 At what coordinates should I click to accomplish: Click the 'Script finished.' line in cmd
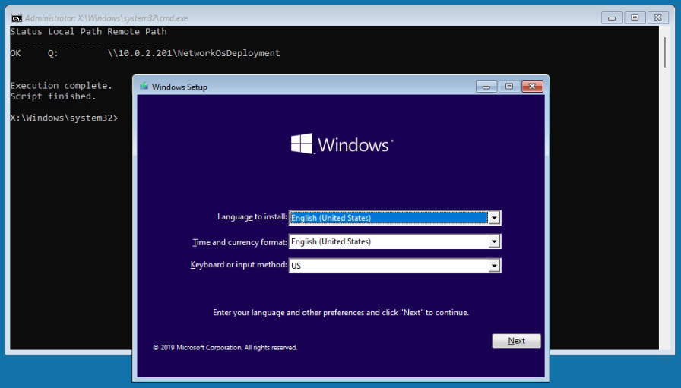(53, 96)
